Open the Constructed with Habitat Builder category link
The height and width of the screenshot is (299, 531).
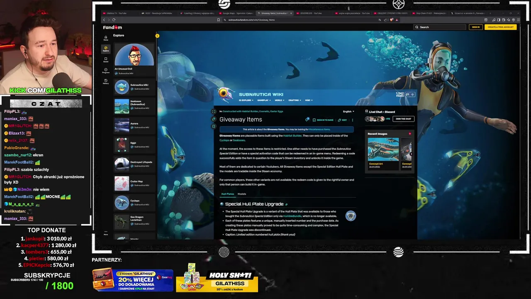point(240,111)
